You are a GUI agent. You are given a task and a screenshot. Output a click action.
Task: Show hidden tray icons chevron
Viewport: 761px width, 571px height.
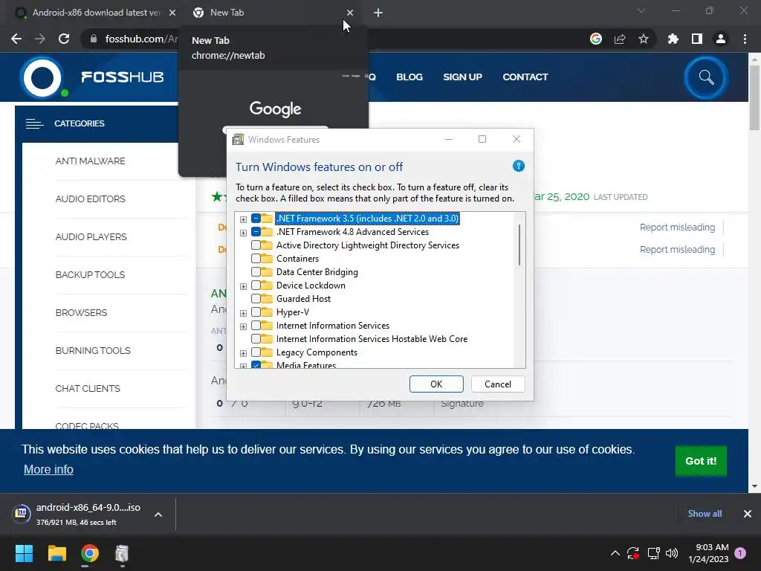tap(615, 553)
